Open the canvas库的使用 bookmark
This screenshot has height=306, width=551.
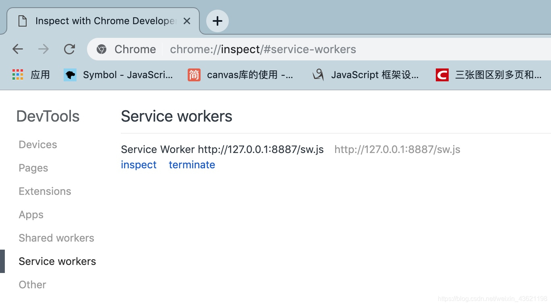(240, 74)
